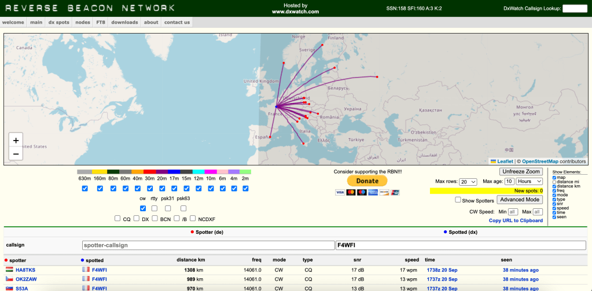The width and height of the screenshot is (592, 291).
Task: Zoom in the map with plus button
Action: click(x=16, y=141)
